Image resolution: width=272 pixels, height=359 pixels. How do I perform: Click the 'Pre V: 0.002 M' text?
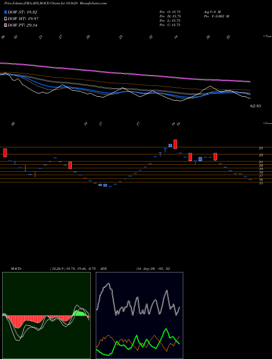click(216, 16)
